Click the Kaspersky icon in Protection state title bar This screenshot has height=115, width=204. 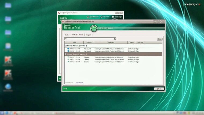point(63,21)
